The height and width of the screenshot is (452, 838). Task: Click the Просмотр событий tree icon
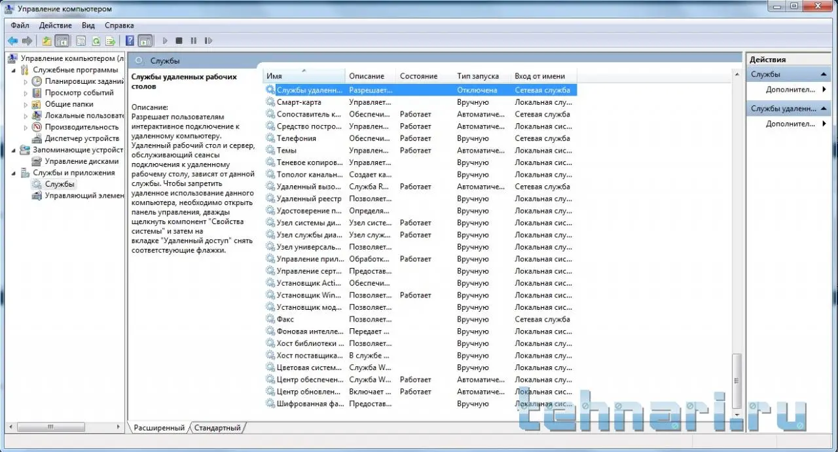[37, 93]
